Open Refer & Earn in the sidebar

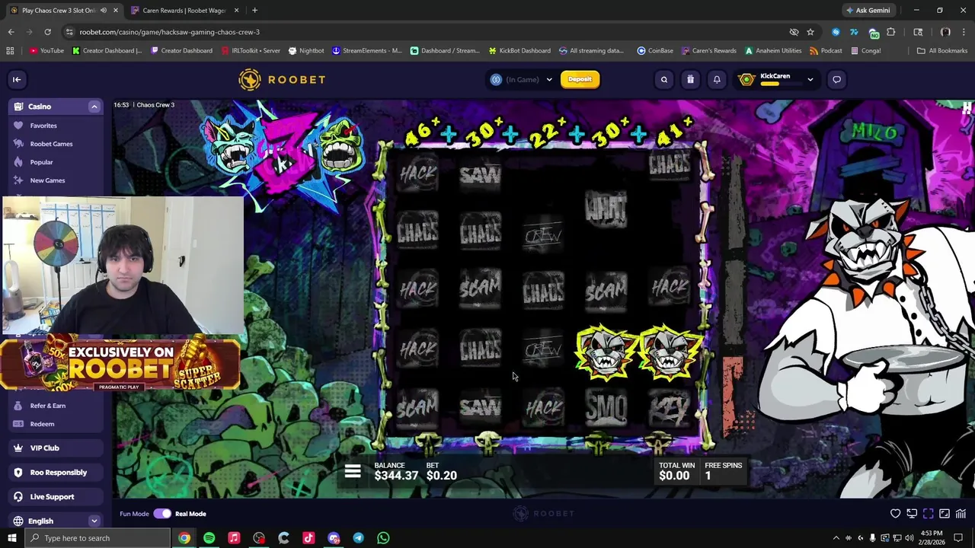pyautogui.click(x=47, y=406)
